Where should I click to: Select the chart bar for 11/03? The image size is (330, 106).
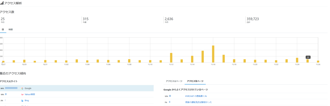tap(77, 61)
